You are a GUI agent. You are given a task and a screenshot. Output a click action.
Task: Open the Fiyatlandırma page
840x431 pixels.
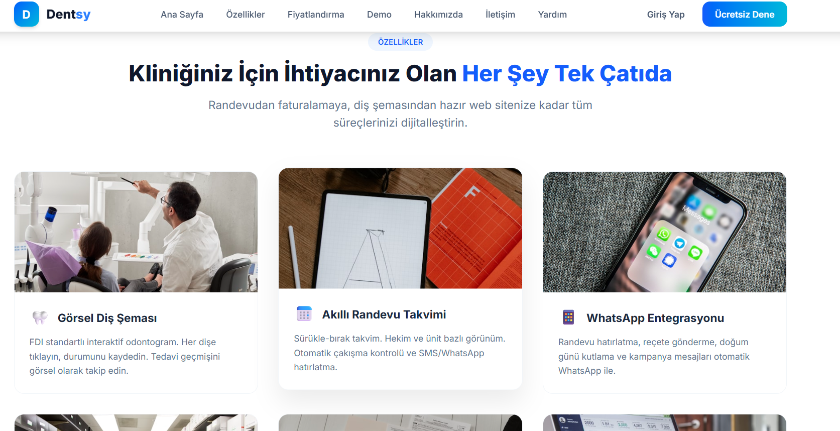(x=316, y=15)
